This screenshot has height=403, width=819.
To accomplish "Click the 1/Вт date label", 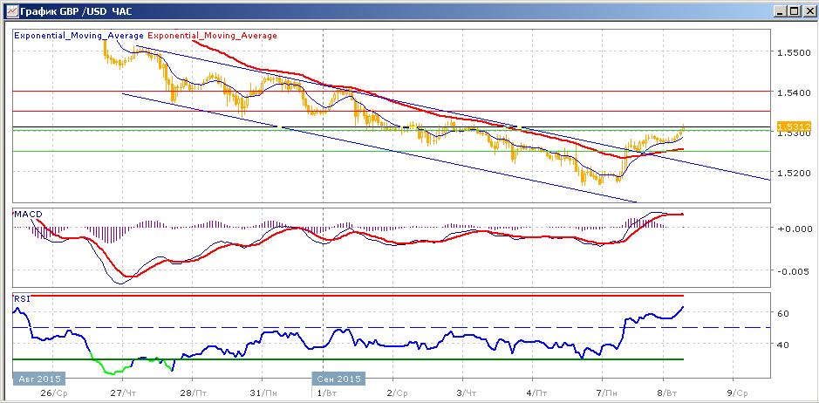I will (327, 392).
